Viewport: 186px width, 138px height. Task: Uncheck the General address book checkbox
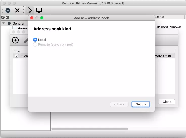point(17,56)
